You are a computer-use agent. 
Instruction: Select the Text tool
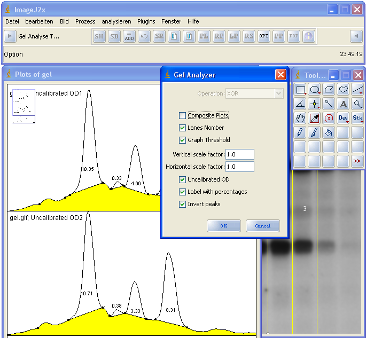click(x=343, y=104)
